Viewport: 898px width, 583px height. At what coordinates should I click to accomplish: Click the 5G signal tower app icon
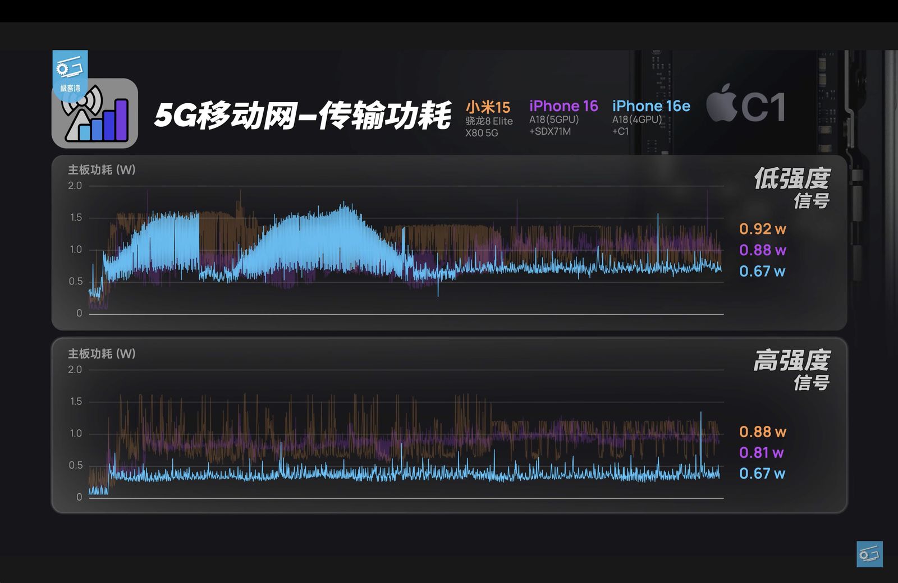(95, 113)
